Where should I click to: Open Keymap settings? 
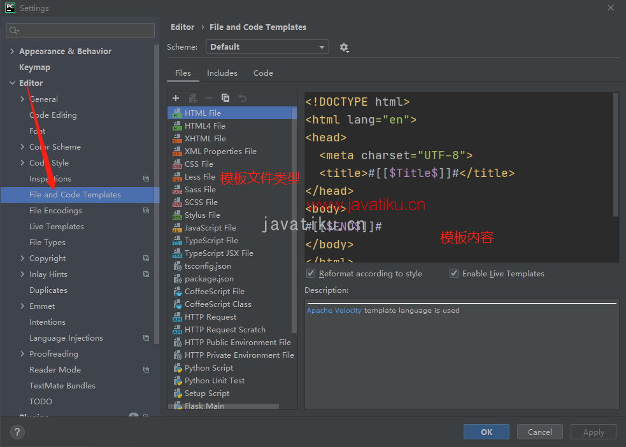[x=35, y=67]
